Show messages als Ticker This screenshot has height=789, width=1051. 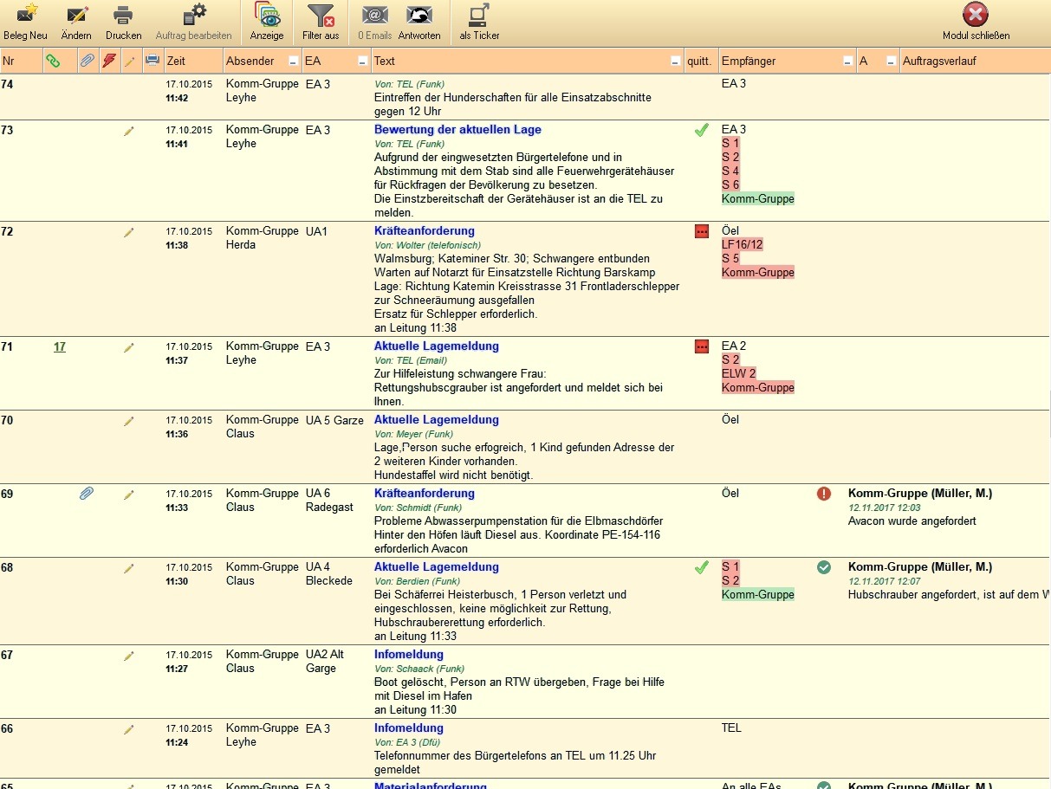tap(479, 16)
